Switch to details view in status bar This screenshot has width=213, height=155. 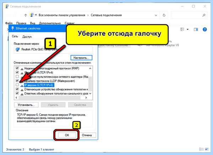(201, 149)
